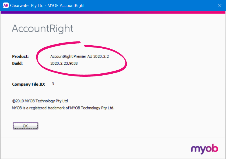Click the Company File ID value 3
This screenshot has width=226, height=159.
(x=53, y=84)
